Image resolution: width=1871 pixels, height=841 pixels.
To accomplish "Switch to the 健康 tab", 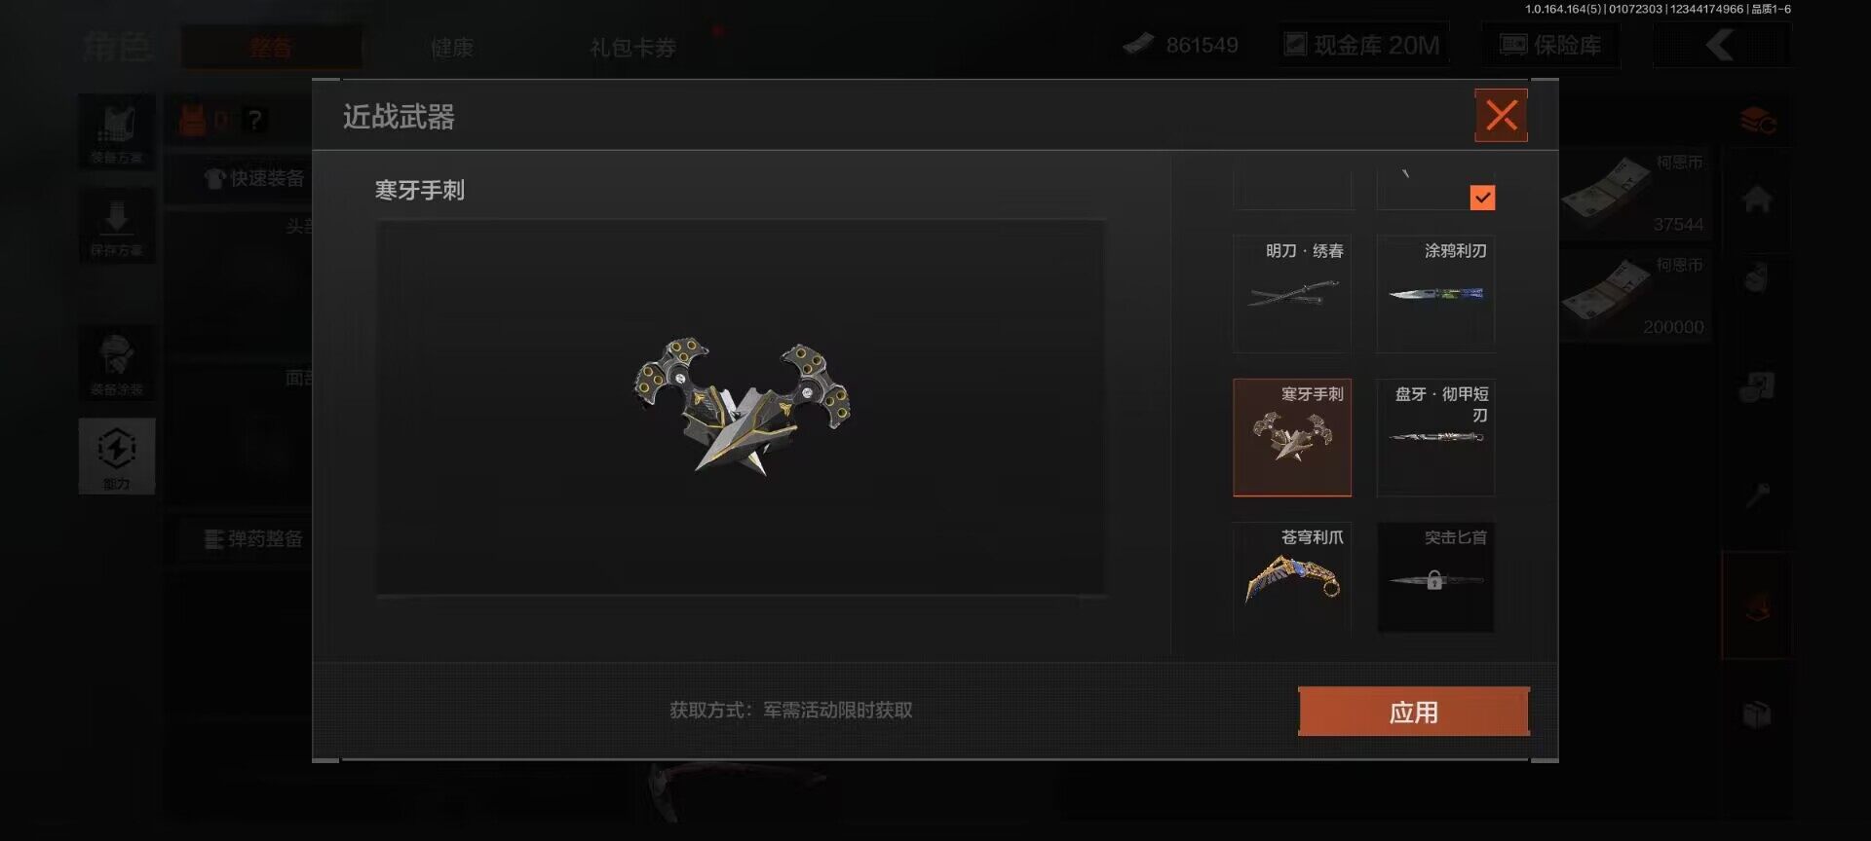I will point(452,47).
